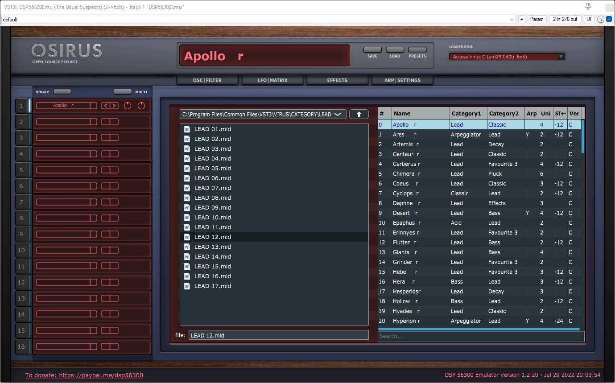Open the part 6 preset selector
Screen dimensions: 615x383
click(66, 186)
